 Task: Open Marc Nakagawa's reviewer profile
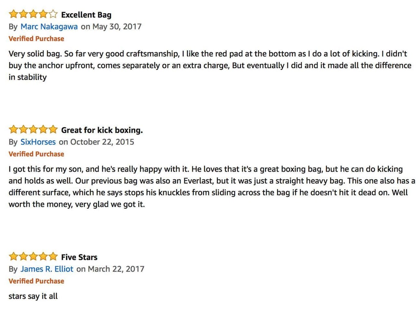(x=49, y=27)
